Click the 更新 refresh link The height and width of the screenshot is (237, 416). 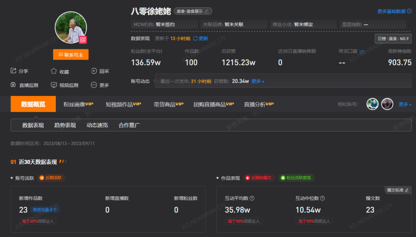[202, 39]
